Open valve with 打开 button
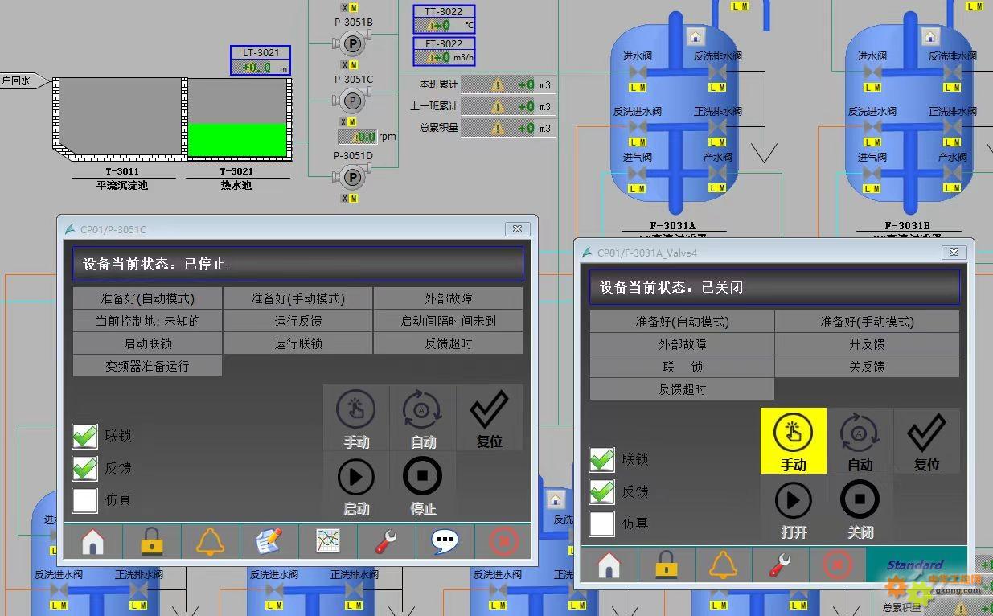The image size is (993, 616). (x=794, y=507)
